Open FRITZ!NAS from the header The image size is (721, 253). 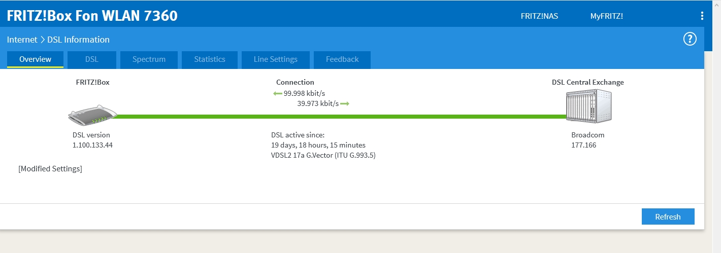(539, 16)
